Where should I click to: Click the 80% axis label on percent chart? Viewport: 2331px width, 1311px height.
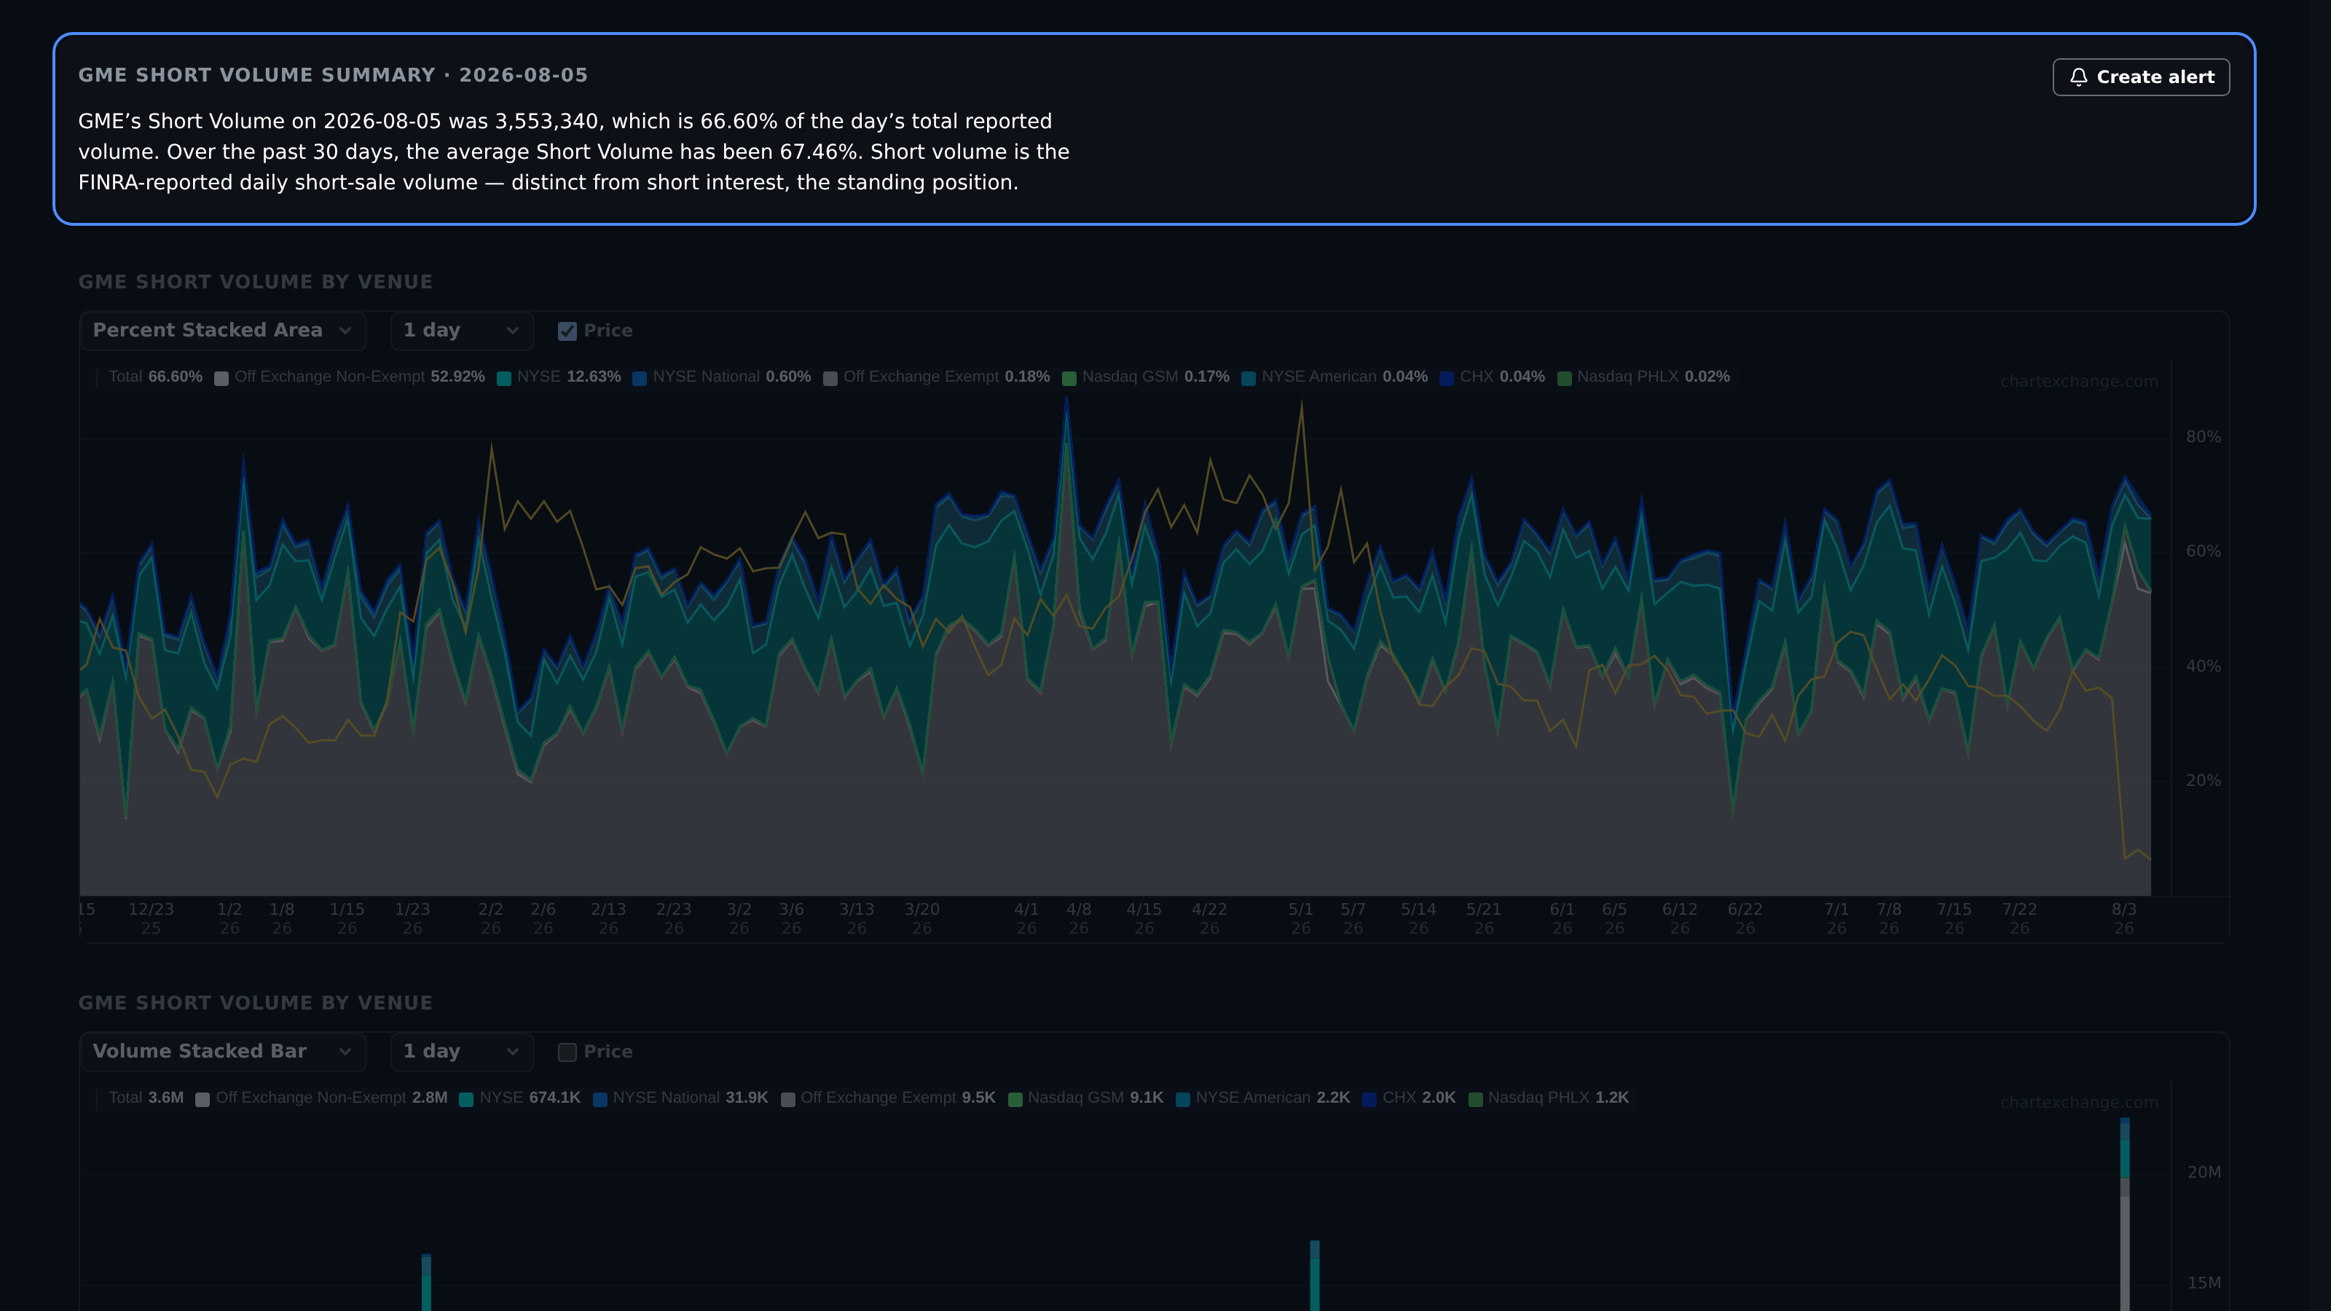[2203, 437]
